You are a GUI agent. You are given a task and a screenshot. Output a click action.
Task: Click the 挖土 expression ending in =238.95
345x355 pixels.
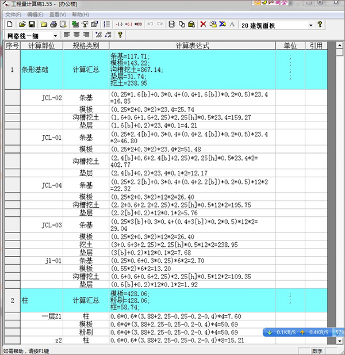(192, 245)
